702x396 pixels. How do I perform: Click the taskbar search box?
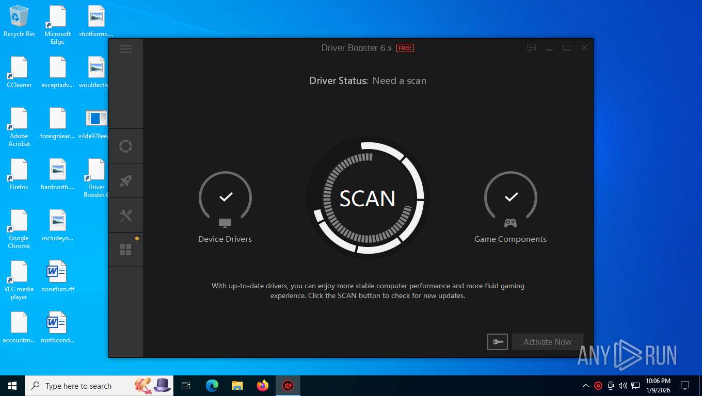pyautogui.click(x=100, y=386)
